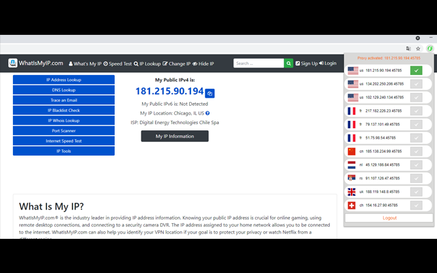The height and width of the screenshot is (273, 437).
Task: Click the 181.215.90.194 IPv4 address text
Action: [x=169, y=91]
